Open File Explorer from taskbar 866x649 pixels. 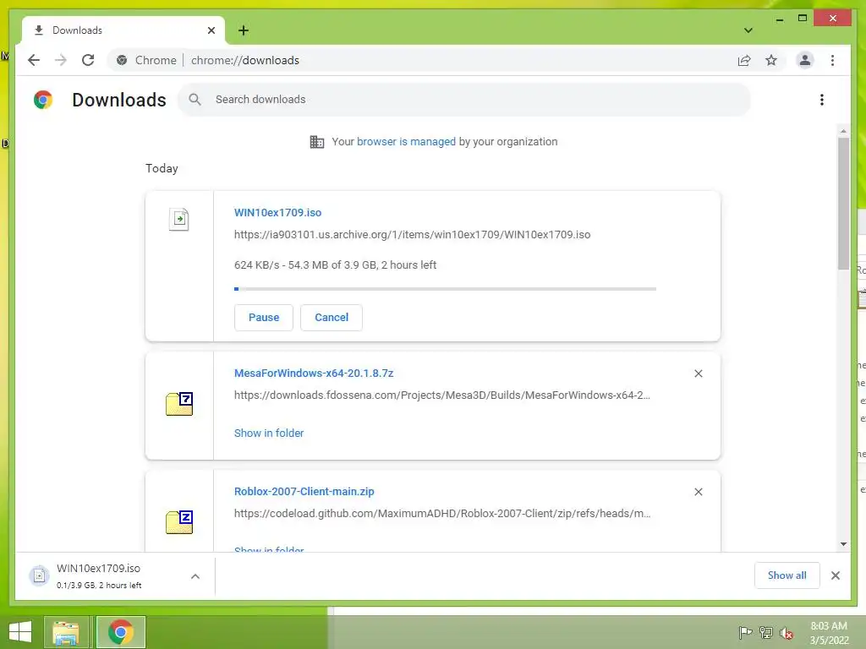[66, 632]
